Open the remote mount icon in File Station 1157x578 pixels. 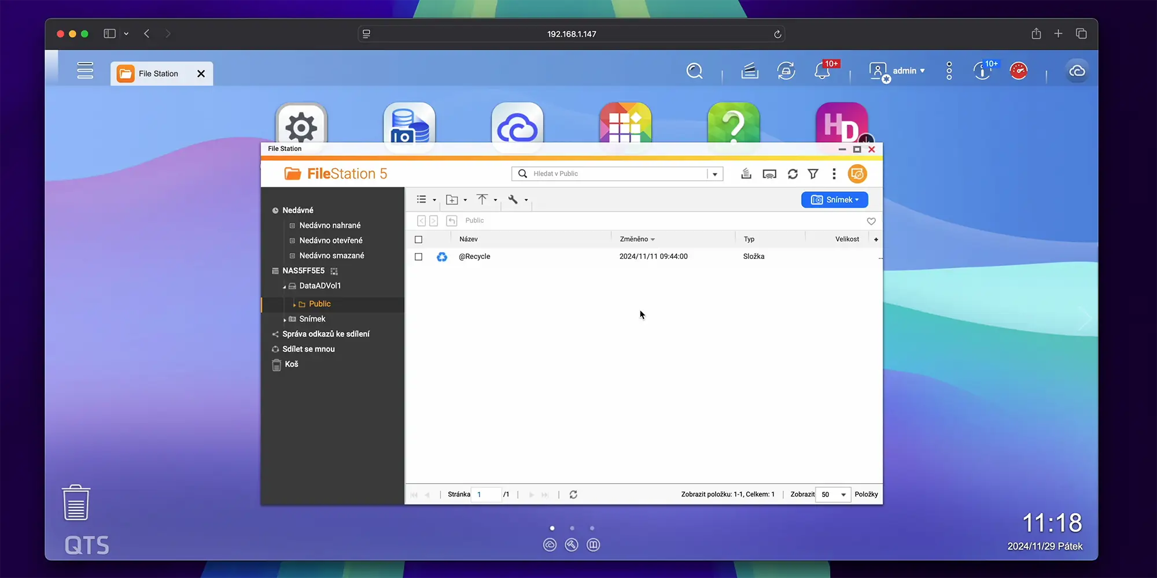(769, 174)
